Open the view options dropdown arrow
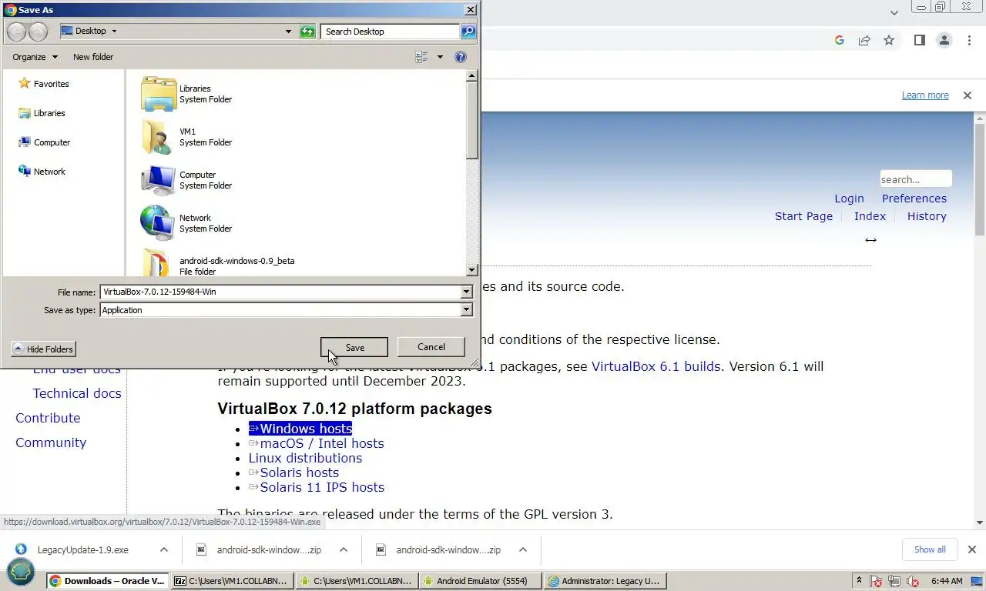Image resolution: width=986 pixels, height=591 pixels. (440, 57)
